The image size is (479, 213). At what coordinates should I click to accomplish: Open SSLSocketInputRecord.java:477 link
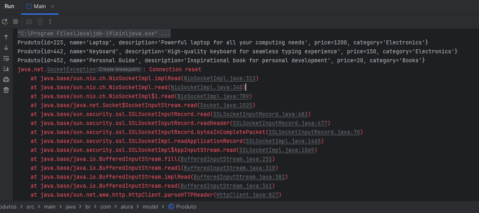tap(280, 123)
